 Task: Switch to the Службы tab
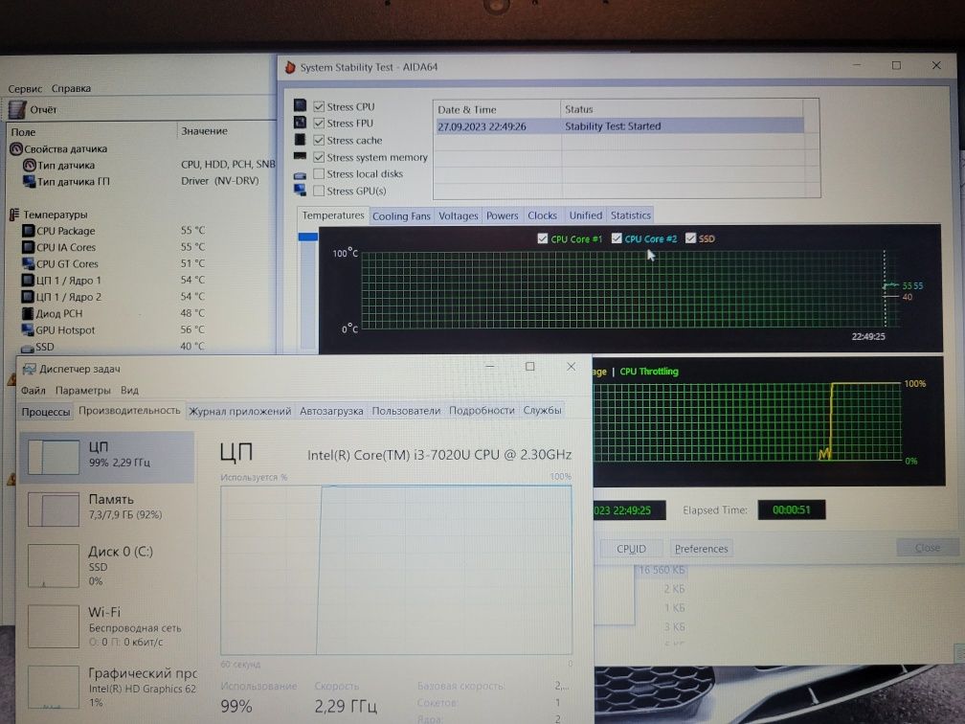(x=542, y=410)
